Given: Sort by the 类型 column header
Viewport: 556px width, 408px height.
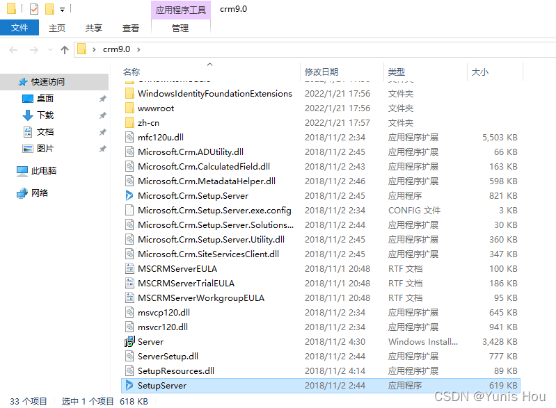Looking at the screenshot, I should (x=397, y=72).
